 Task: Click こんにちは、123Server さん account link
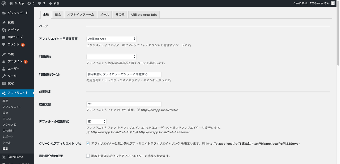coord(311,3)
